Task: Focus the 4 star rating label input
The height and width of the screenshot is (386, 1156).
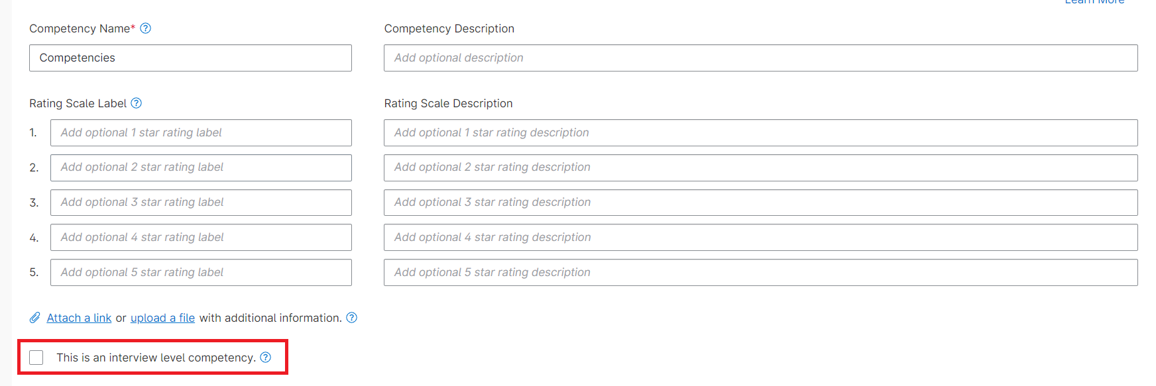Action: [x=201, y=238]
